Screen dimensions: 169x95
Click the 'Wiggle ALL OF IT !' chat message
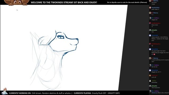pyautogui.click(x=156, y=72)
